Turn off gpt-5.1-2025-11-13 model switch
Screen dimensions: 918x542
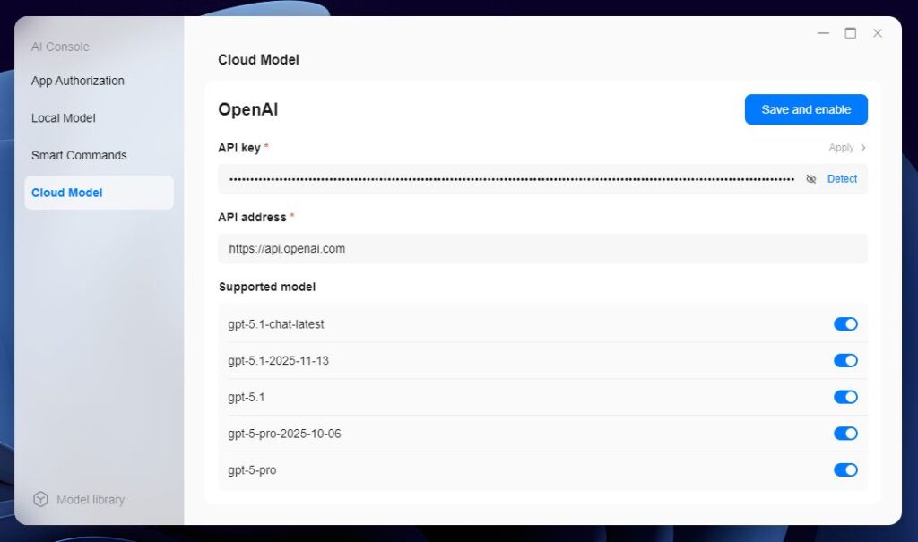[845, 361]
